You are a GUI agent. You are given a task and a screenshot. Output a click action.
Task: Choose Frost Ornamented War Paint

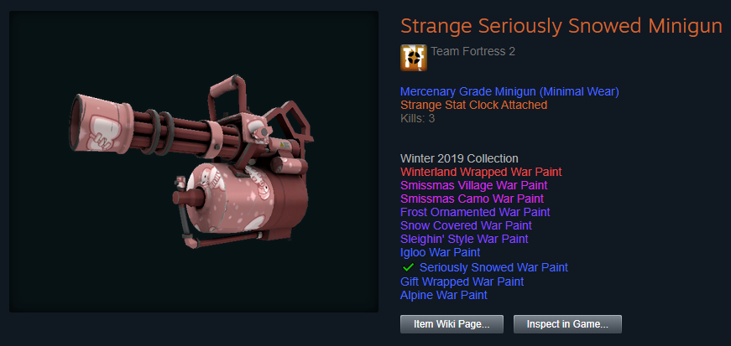tap(475, 212)
